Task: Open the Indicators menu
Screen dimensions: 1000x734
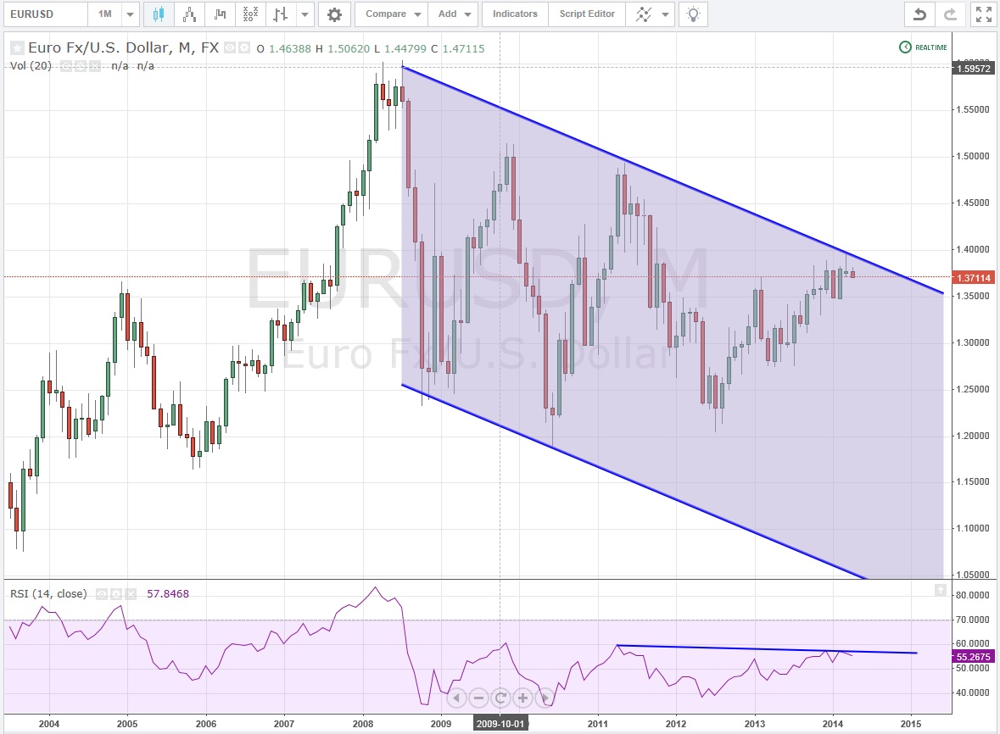Action: [x=515, y=14]
